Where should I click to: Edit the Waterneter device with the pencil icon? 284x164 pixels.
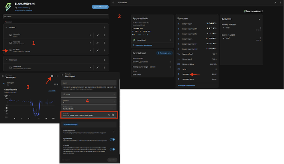pyautogui.click(x=97, y=68)
